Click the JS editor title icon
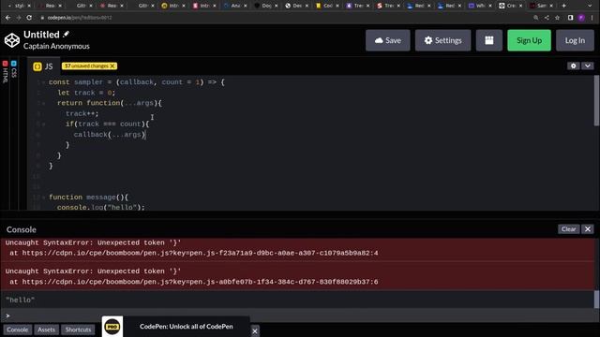This screenshot has width=600, height=337. [37, 66]
